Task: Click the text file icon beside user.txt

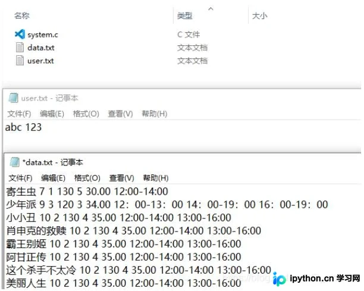Action: [x=20, y=61]
